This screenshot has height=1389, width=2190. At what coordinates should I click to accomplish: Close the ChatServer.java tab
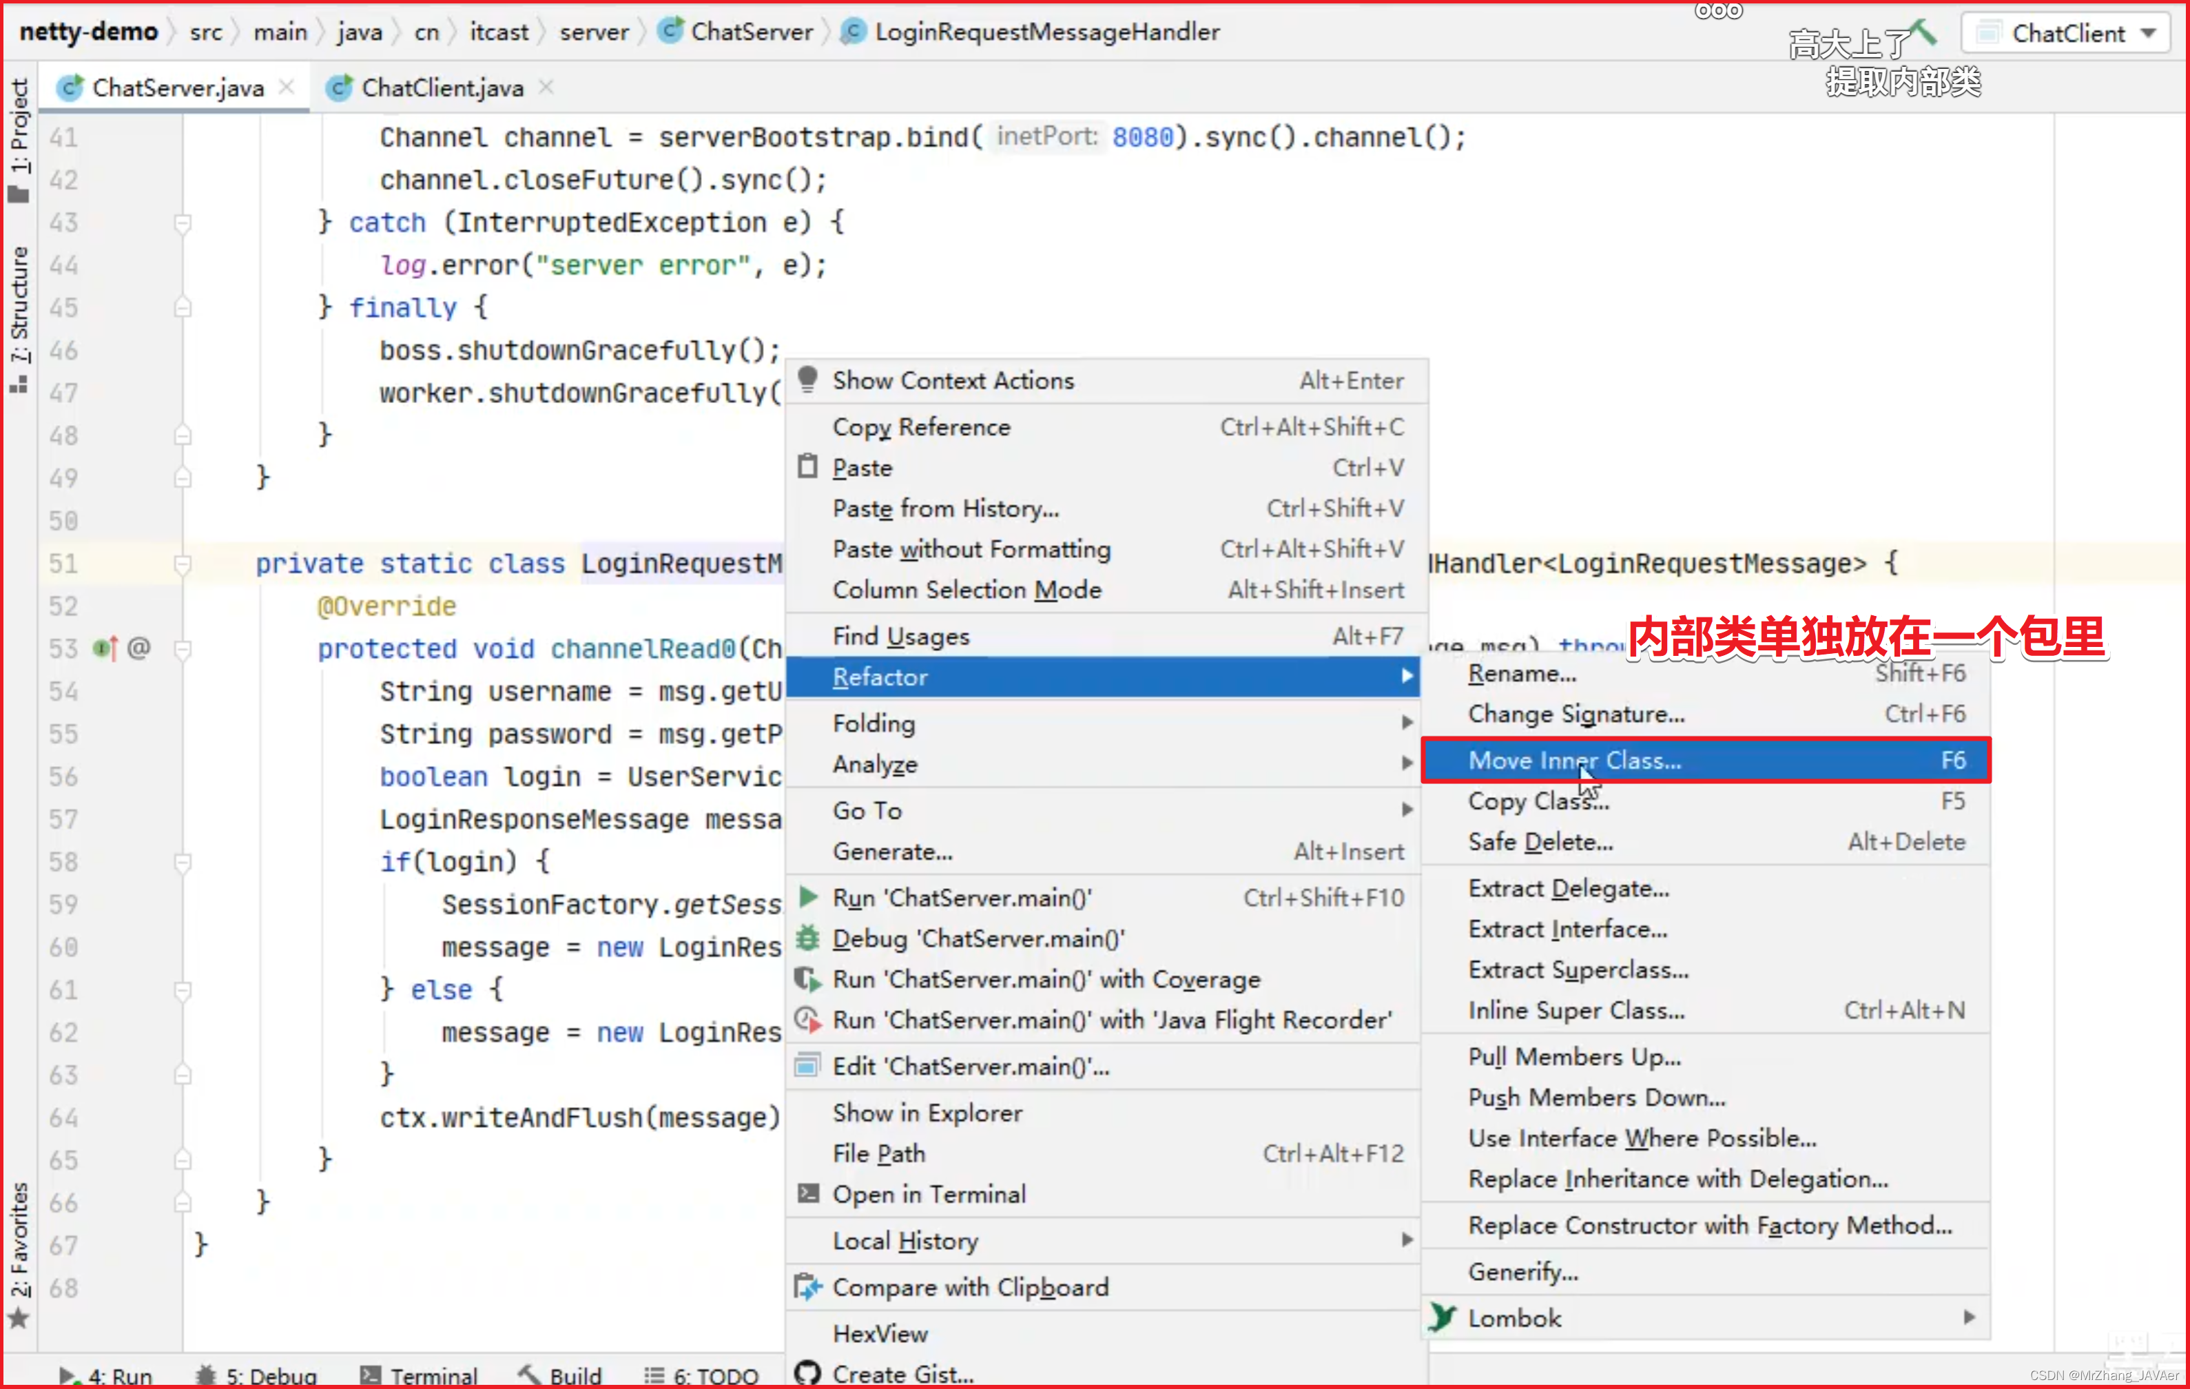287,88
